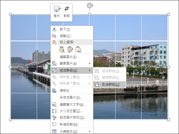
Task: Click the hyperlink globe icon
Action: pos(54,91)
